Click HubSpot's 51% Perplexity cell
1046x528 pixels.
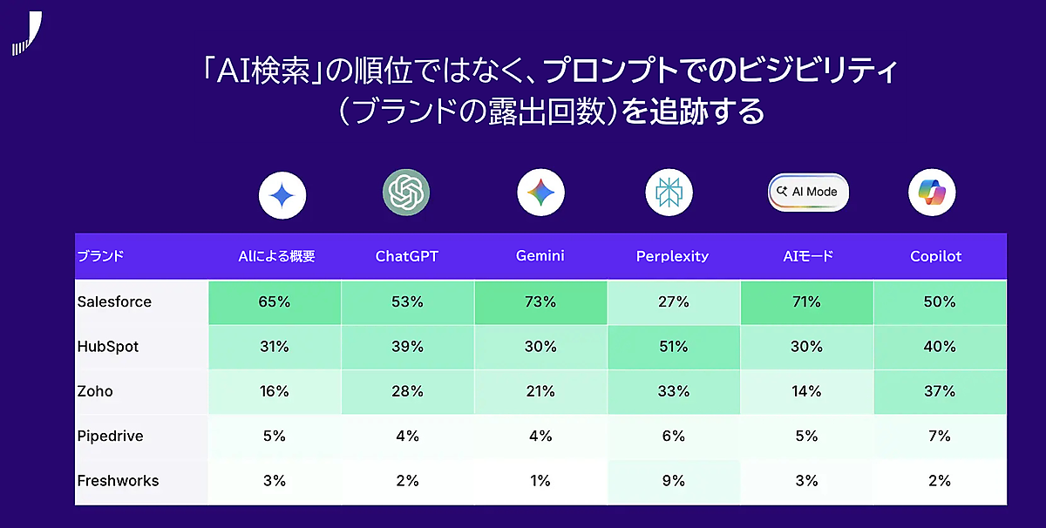(x=673, y=347)
